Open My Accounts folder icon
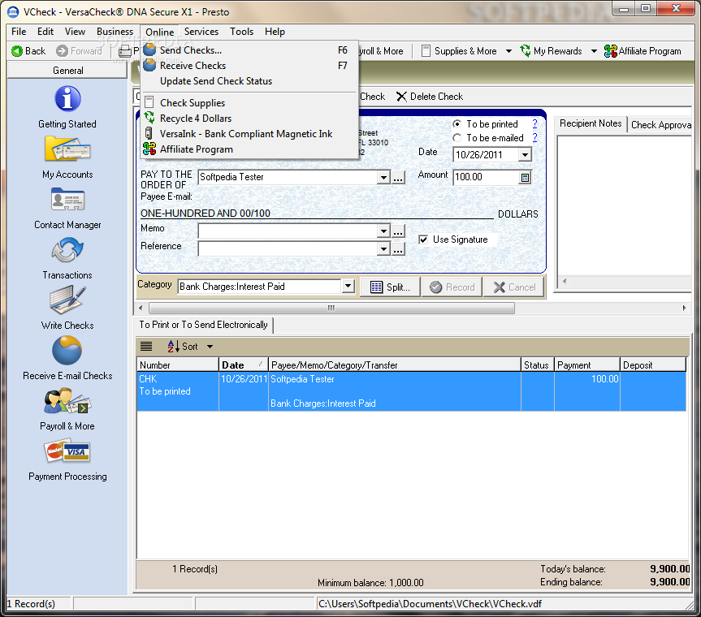The height and width of the screenshot is (617, 701). tap(67, 149)
